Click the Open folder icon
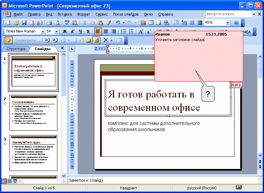This screenshot has height=193, width=264. (x=16, y=23)
